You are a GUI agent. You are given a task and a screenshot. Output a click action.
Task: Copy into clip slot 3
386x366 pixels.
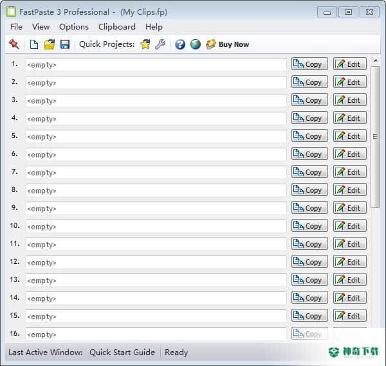point(309,100)
